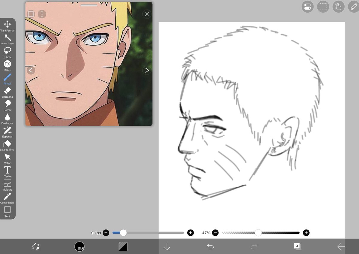Viewport: 359px width, 254px height.
Task: Open the Filtro FX tool
Action: click(x=7, y=66)
